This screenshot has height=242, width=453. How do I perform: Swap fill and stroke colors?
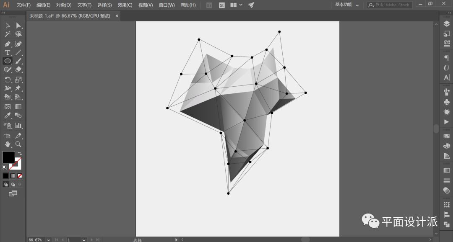tap(19, 154)
